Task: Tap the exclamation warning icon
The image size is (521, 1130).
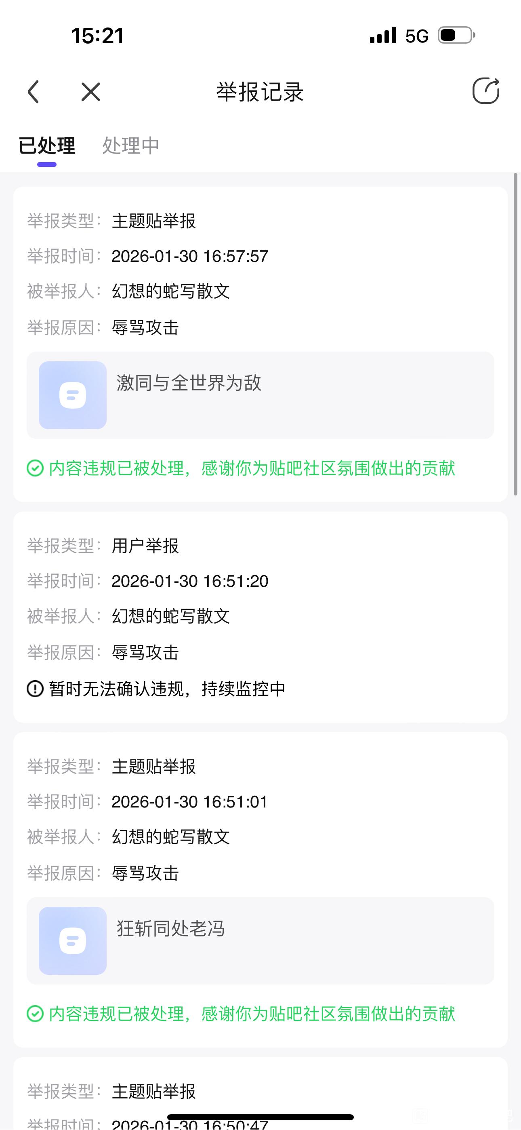Action: [35, 688]
